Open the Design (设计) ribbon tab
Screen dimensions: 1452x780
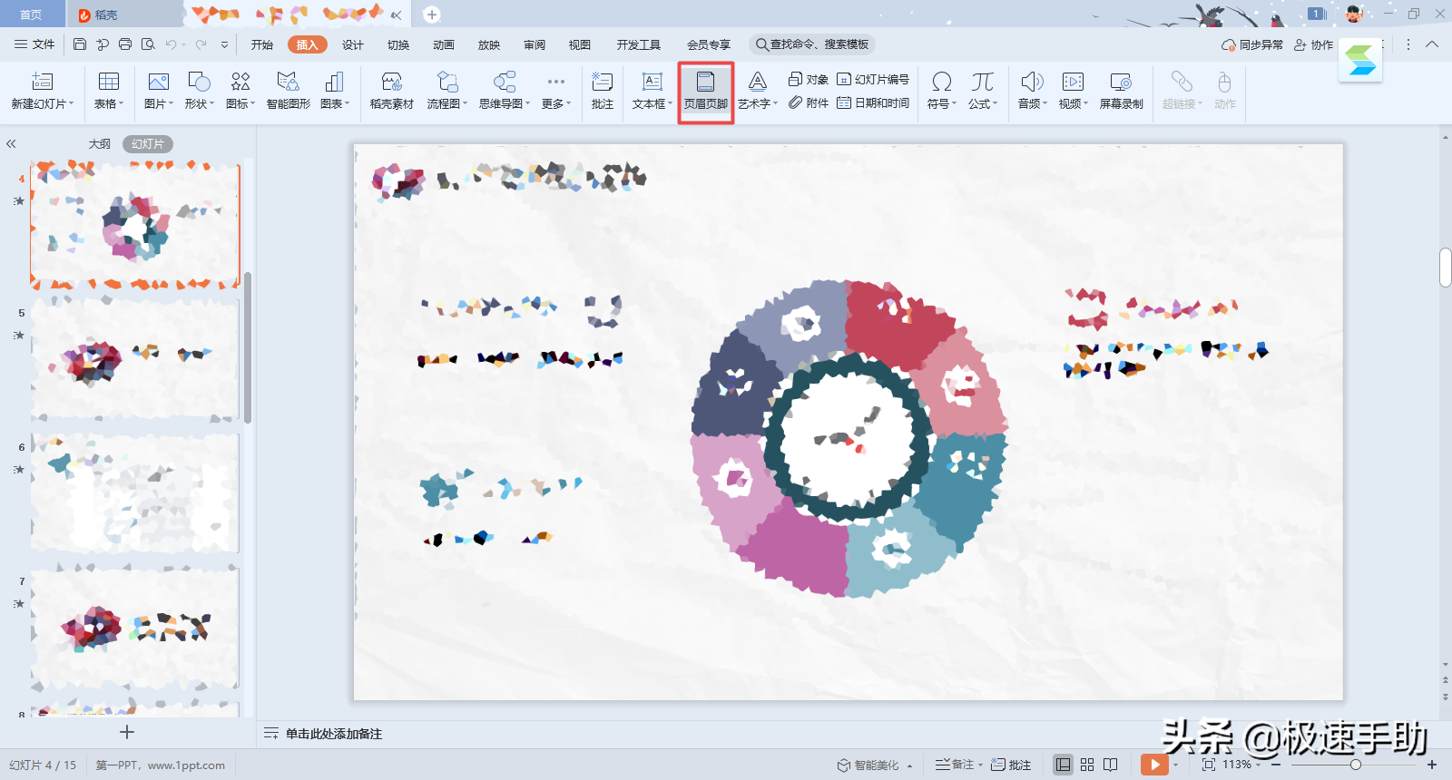(353, 44)
